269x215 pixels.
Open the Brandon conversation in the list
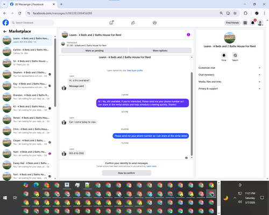tap(27, 97)
